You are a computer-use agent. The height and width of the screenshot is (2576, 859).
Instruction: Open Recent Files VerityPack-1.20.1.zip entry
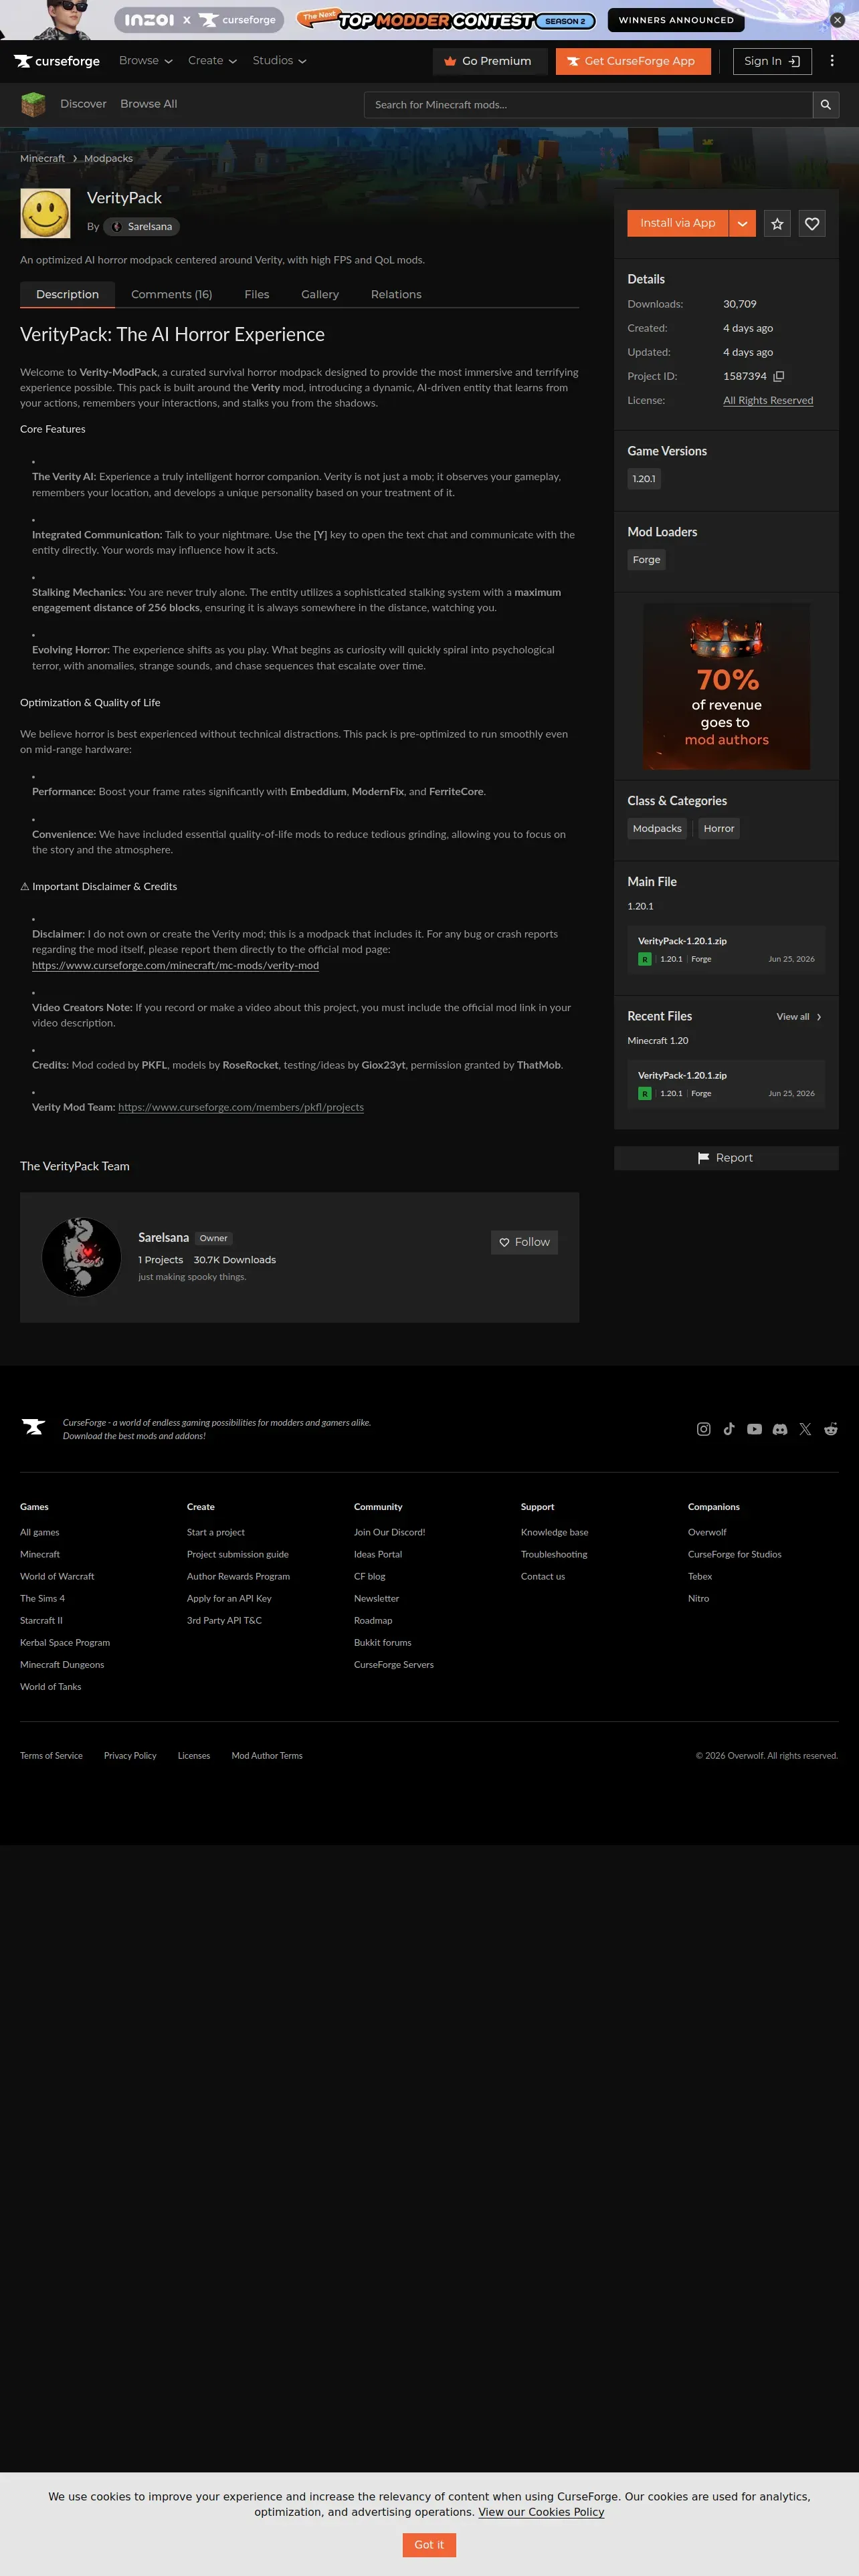click(726, 1084)
